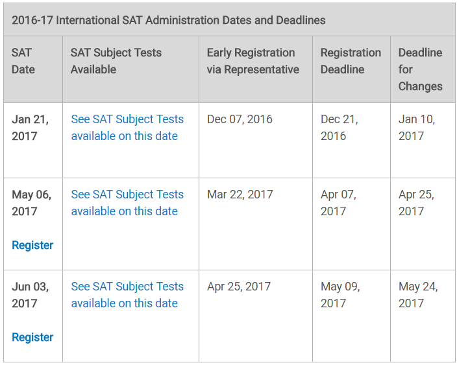The width and height of the screenshot is (457, 365).
Task: Select the Apr 25, 2017 changes deadline cell
Action: coord(416,202)
